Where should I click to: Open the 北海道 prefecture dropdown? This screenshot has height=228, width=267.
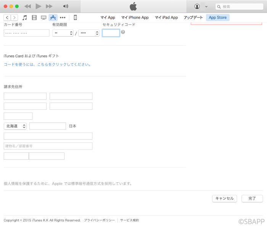pos(15,126)
